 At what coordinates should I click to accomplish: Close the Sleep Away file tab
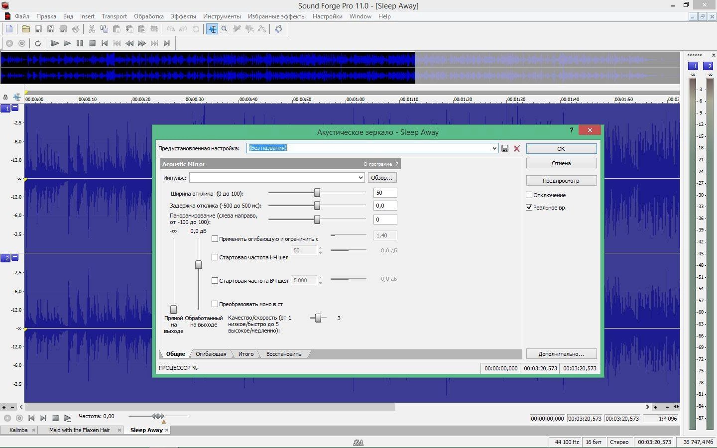pos(167,430)
